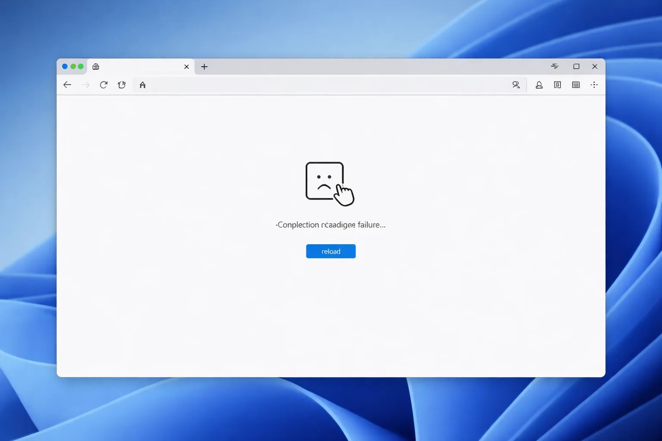Screen dimensions: 662x441
Task: Maximize the browser window with square icon
Action: (x=576, y=66)
